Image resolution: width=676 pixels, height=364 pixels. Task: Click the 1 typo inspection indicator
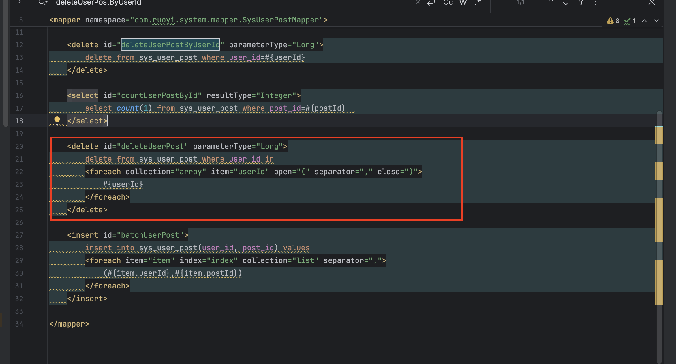[630, 21]
